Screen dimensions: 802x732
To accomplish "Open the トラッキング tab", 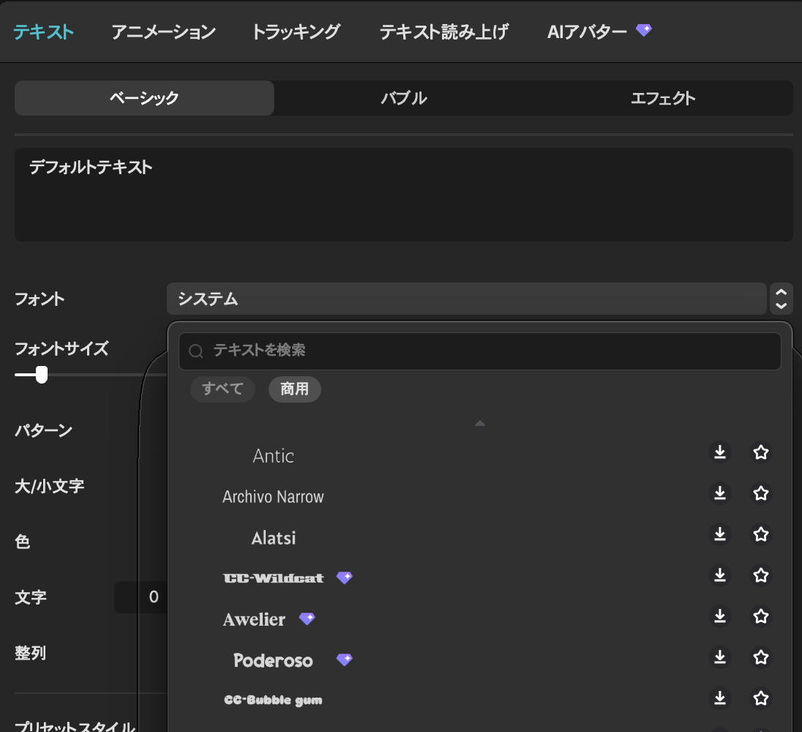I will click(x=296, y=31).
